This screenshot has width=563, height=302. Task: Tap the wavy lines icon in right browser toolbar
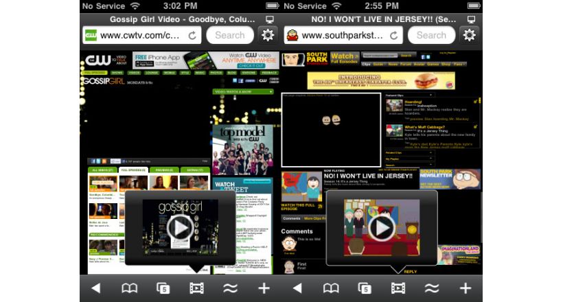pyautogui.click(x=432, y=288)
